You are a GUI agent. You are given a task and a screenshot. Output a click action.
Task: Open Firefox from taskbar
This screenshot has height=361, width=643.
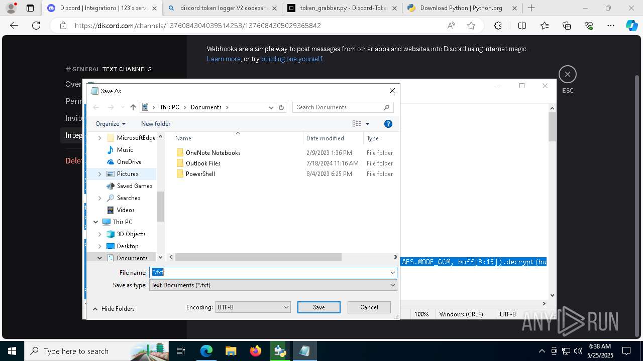pyautogui.click(x=256, y=351)
